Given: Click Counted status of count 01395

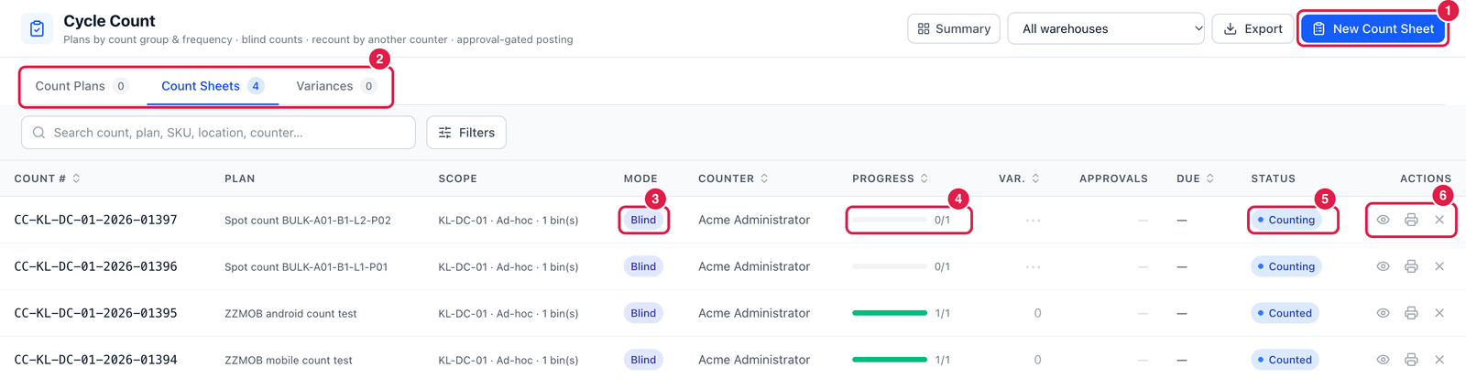Looking at the screenshot, I should pyautogui.click(x=1285, y=313).
